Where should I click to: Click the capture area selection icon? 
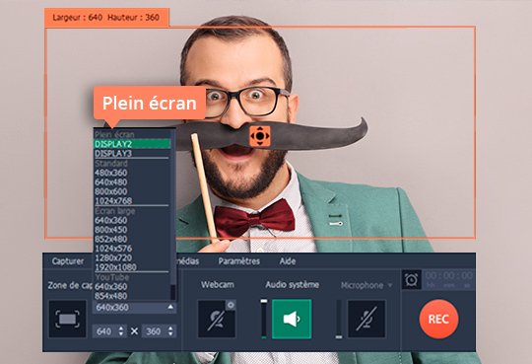tap(67, 319)
